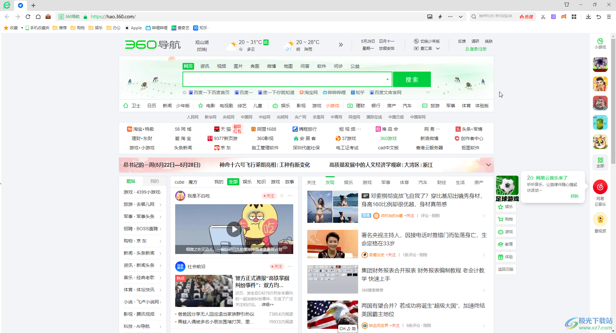The width and height of the screenshot is (616, 333).
Task: Click the browser back arrow
Action: [7, 17]
